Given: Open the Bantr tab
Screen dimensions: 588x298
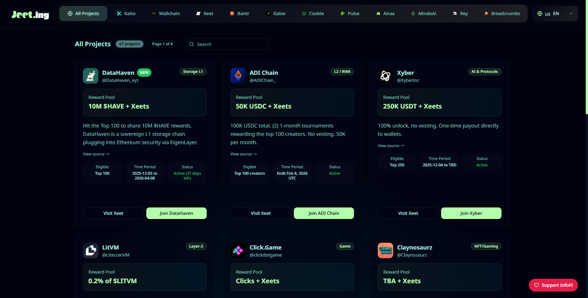Looking at the screenshot, I should pos(240,13).
